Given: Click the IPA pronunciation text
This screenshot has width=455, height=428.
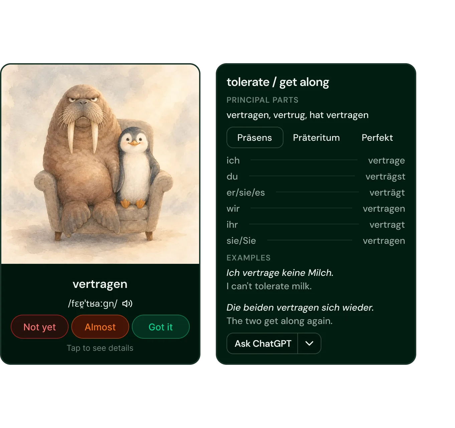Looking at the screenshot, I should [93, 304].
